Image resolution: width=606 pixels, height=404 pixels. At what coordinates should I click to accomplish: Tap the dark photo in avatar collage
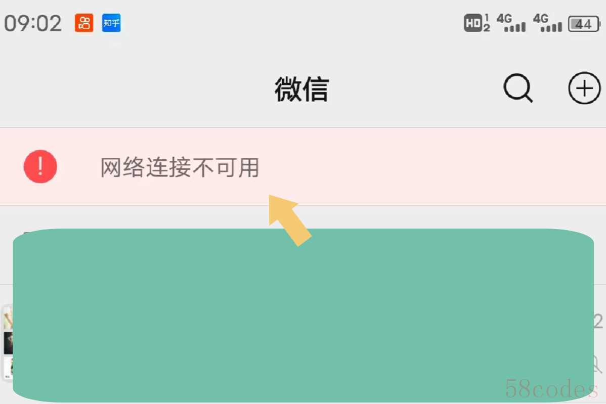pos(8,343)
